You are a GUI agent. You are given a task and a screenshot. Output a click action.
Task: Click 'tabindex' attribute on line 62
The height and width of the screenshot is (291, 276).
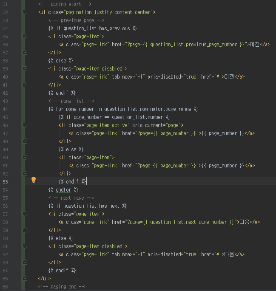tap(122, 254)
